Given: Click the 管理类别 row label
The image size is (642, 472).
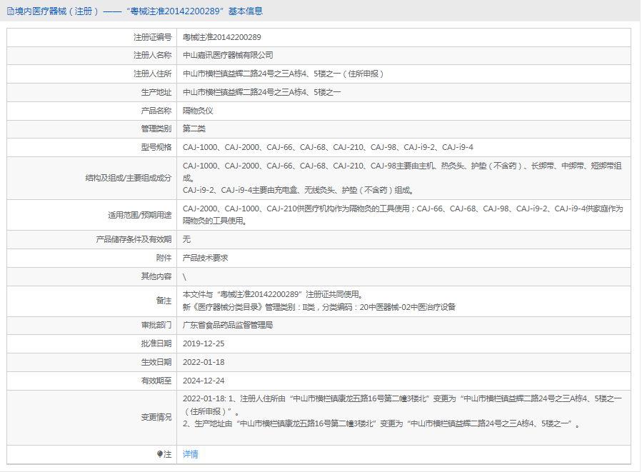Looking at the screenshot, I should point(156,129).
